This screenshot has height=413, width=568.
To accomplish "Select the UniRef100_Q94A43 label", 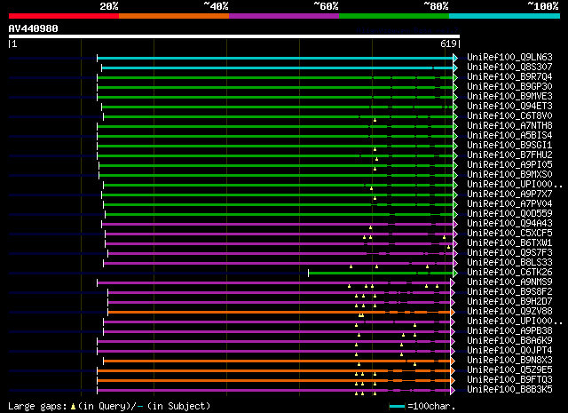I will [x=509, y=223].
